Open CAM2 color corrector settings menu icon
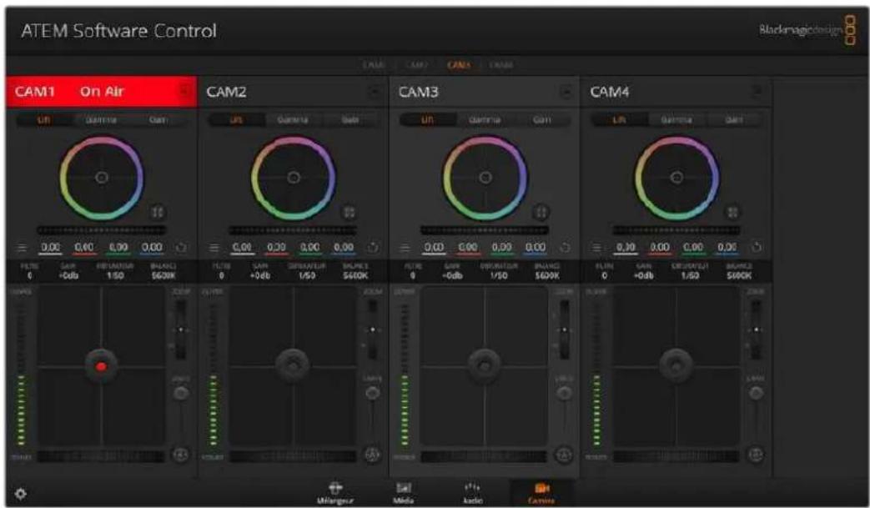Viewport: 870px width, 508px height. click(214, 248)
